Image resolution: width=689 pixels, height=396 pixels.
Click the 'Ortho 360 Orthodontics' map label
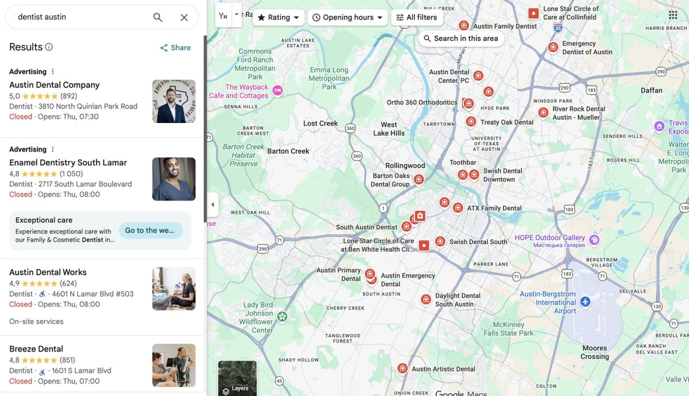[x=422, y=102]
